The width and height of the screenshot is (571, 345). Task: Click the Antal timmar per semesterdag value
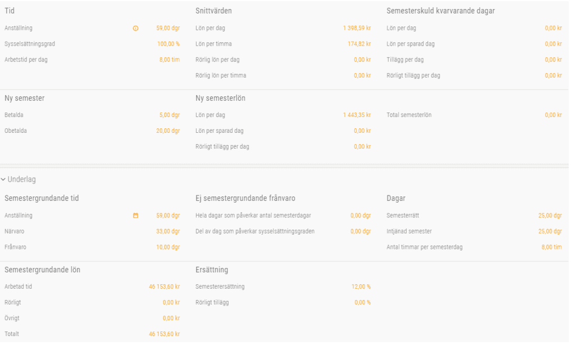point(551,247)
